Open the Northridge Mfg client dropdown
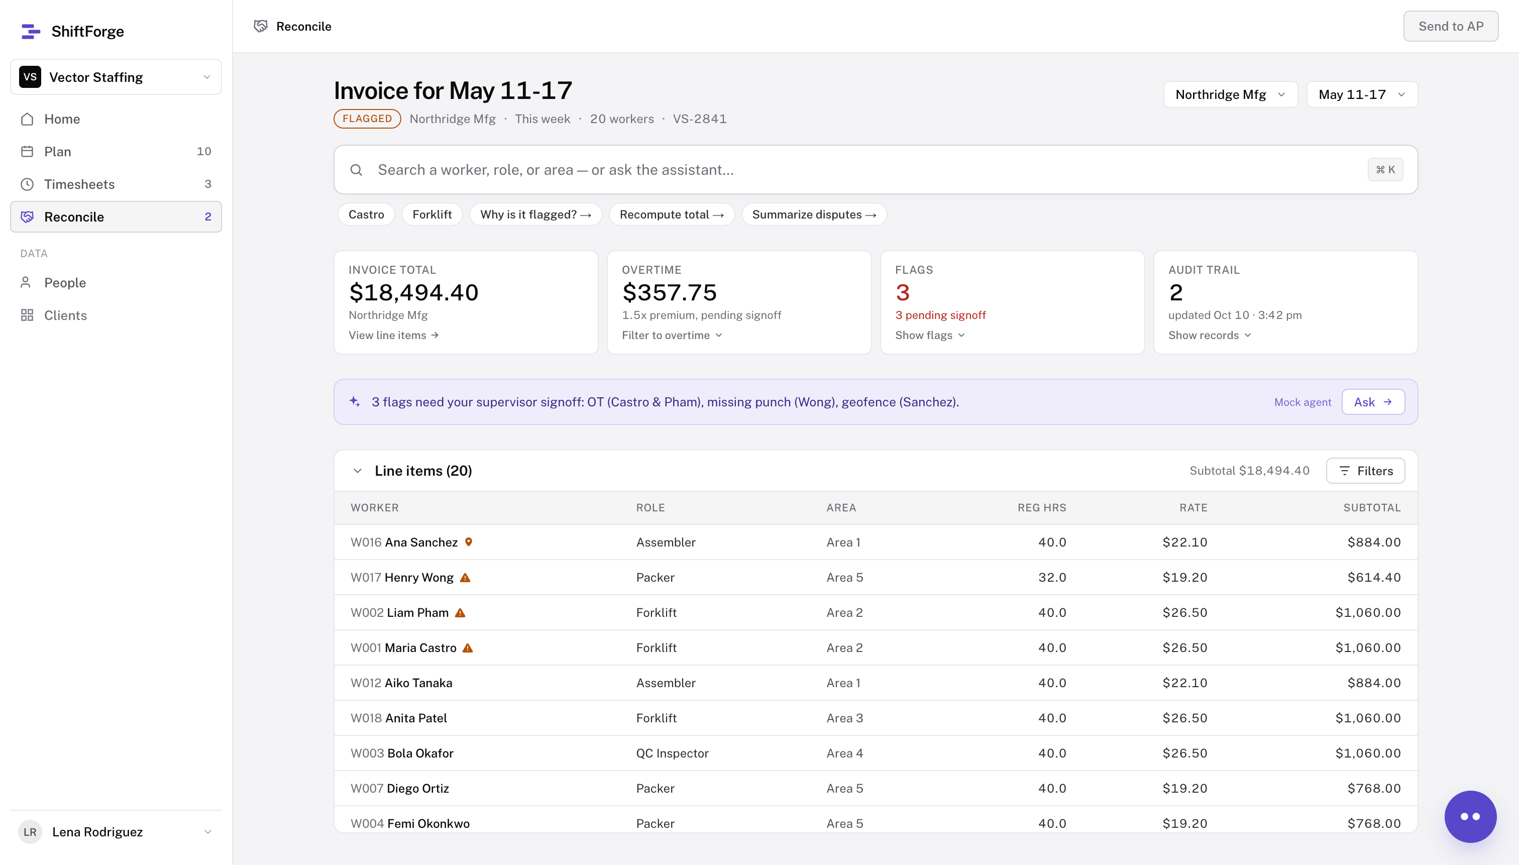This screenshot has height=865, width=1519. (1230, 94)
